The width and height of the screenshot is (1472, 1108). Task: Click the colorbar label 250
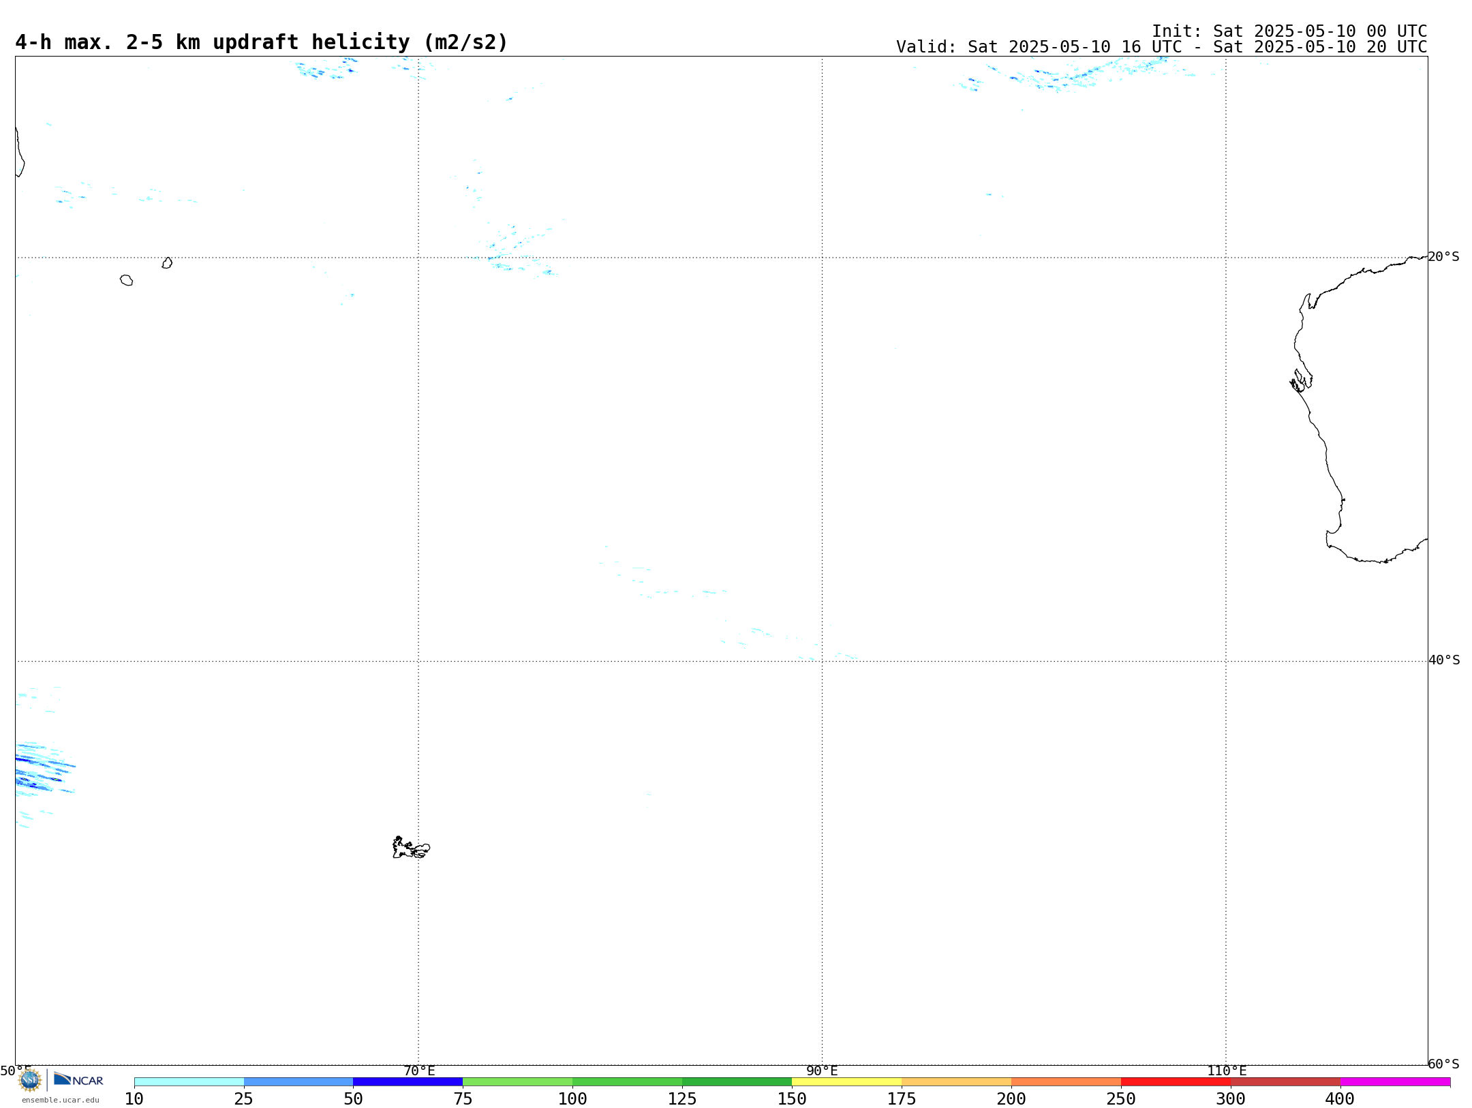[1122, 1099]
